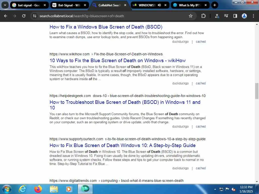Image resolution: width=259 pixels, height=194 pixels.
Task: Open the helpdeskgeek Troubleshoot BSOD result
Action: [125, 105]
